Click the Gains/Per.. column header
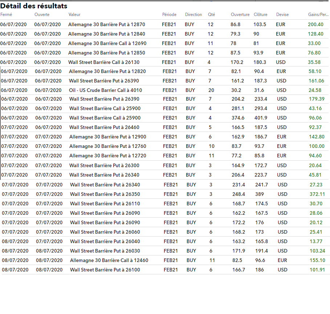 (318, 15)
